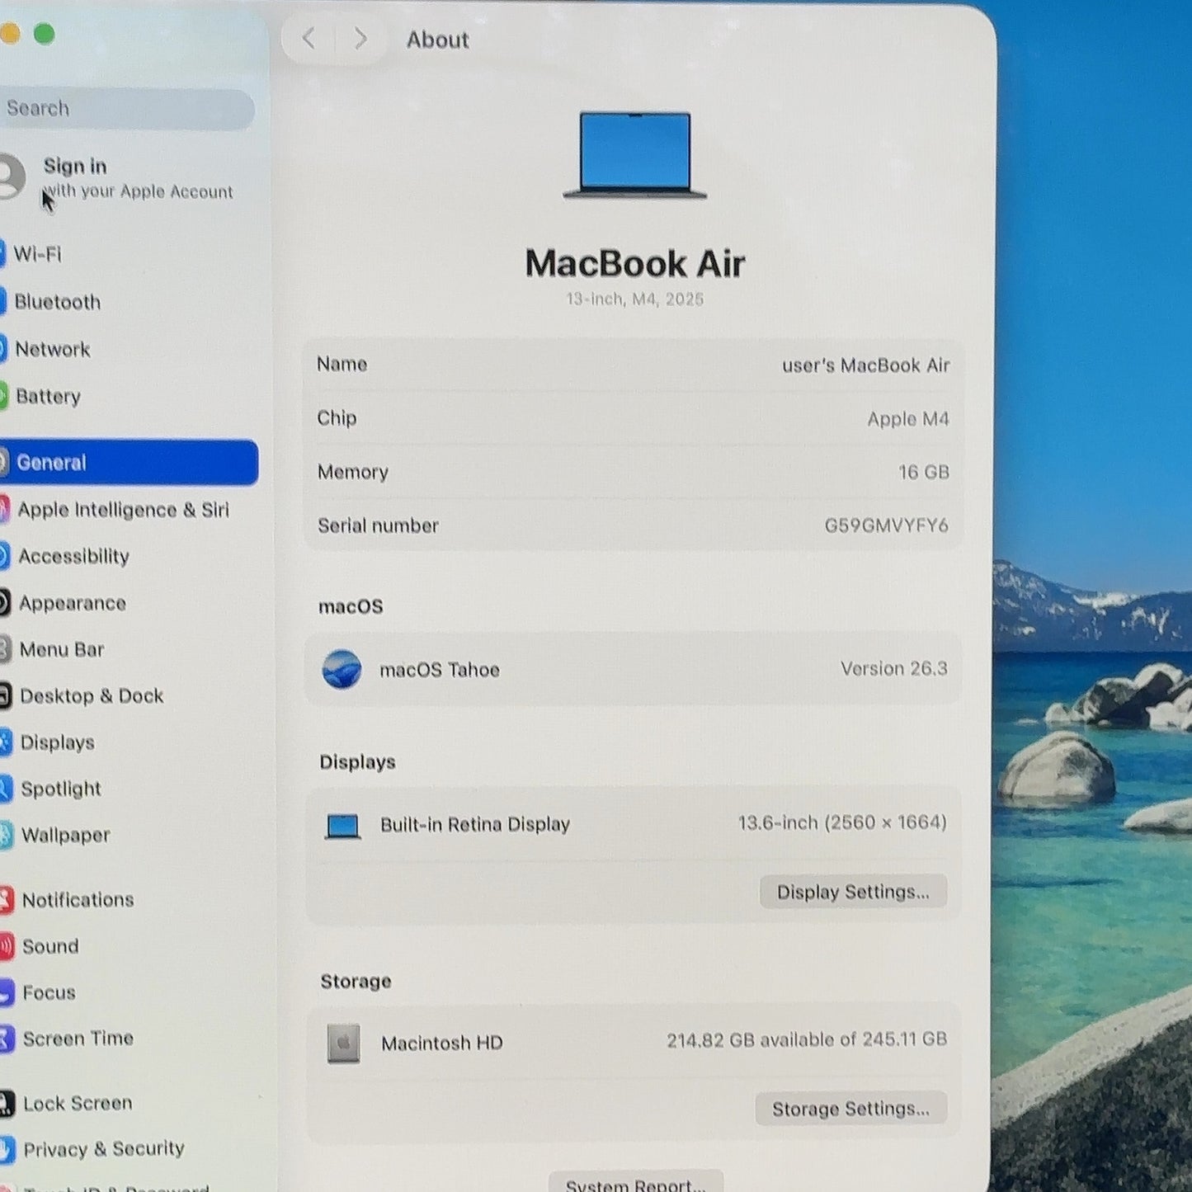Open the System Report... button
The width and height of the screenshot is (1192, 1192).
pyautogui.click(x=635, y=1183)
